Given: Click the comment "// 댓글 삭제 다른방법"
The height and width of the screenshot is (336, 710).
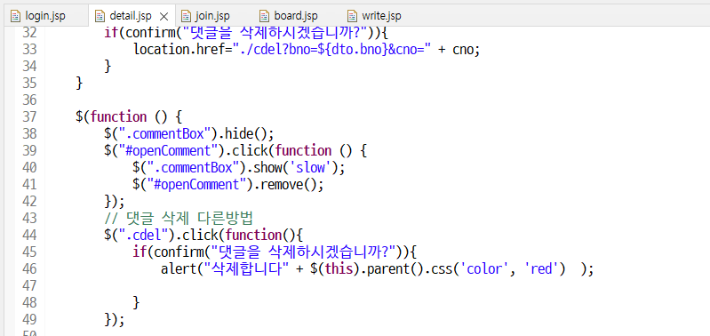Looking at the screenshot, I should [x=179, y=219].
